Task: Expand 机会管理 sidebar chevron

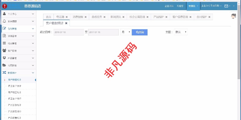Action: [x=33, y=43]
